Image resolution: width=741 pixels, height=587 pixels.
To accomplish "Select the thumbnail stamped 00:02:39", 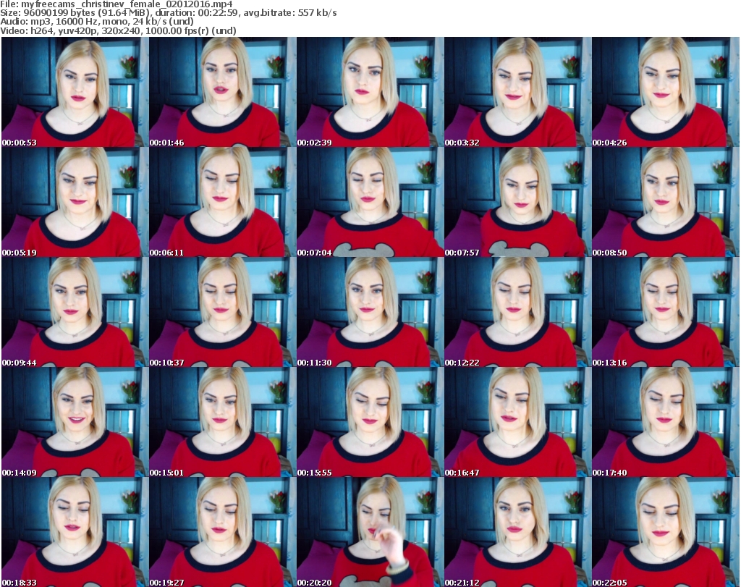I will [x=370, y=92].
